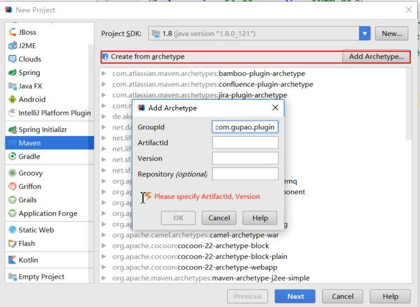Open Spring Initializr project type

click(49, 129)
